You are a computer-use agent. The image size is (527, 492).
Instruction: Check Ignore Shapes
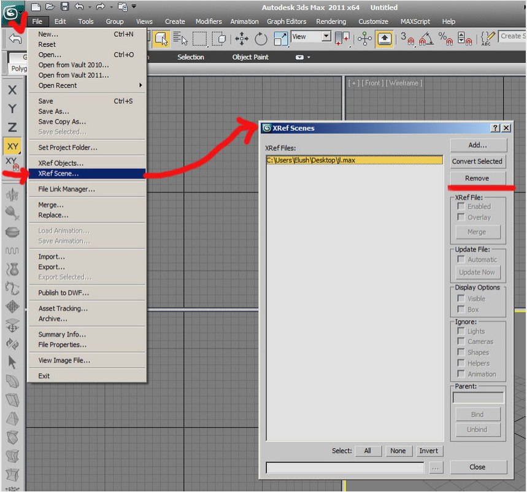[x=461, y=352]
